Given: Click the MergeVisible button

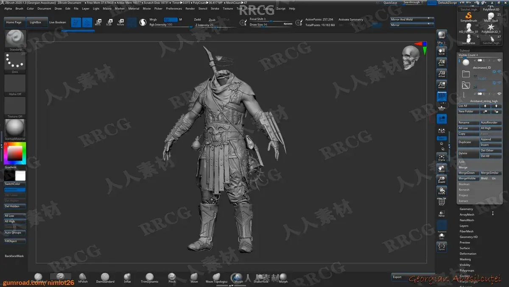Looking at the screenshot, I should click(468, 178).
